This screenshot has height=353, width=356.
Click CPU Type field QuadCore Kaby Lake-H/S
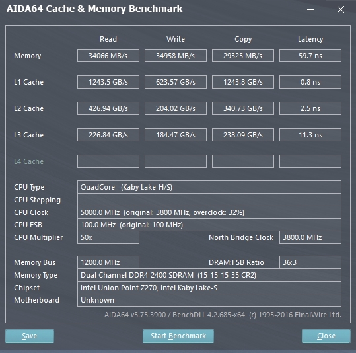click(x=209, y=187)
